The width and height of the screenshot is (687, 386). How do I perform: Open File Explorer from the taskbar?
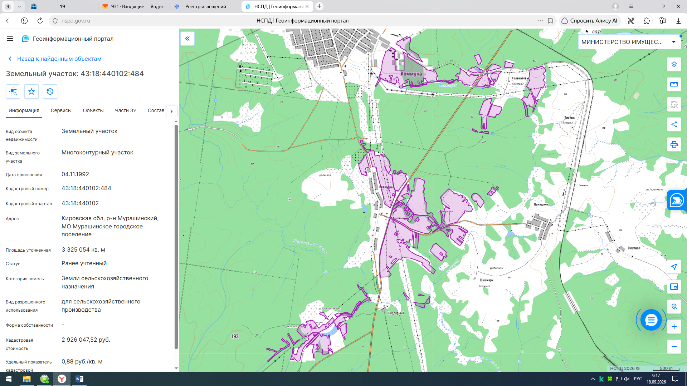pos(27,379)
